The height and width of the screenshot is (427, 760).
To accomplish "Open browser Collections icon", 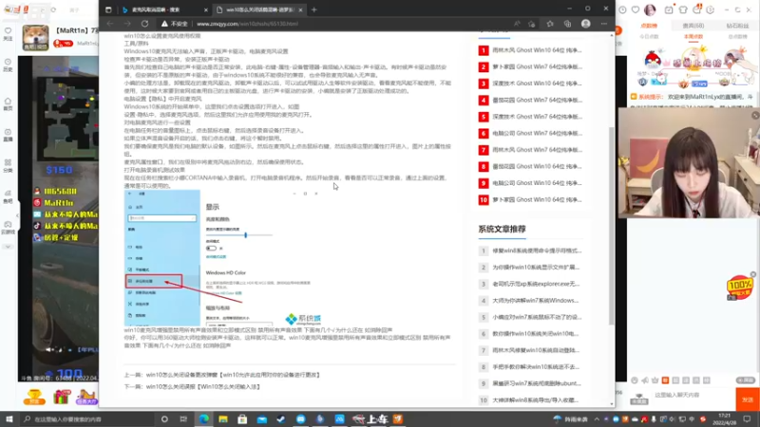I will point(567,23).
